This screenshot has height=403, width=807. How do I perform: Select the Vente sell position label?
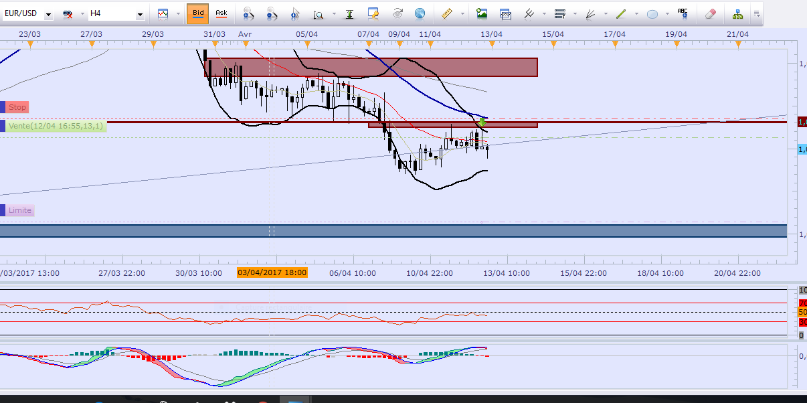(56, 126)
